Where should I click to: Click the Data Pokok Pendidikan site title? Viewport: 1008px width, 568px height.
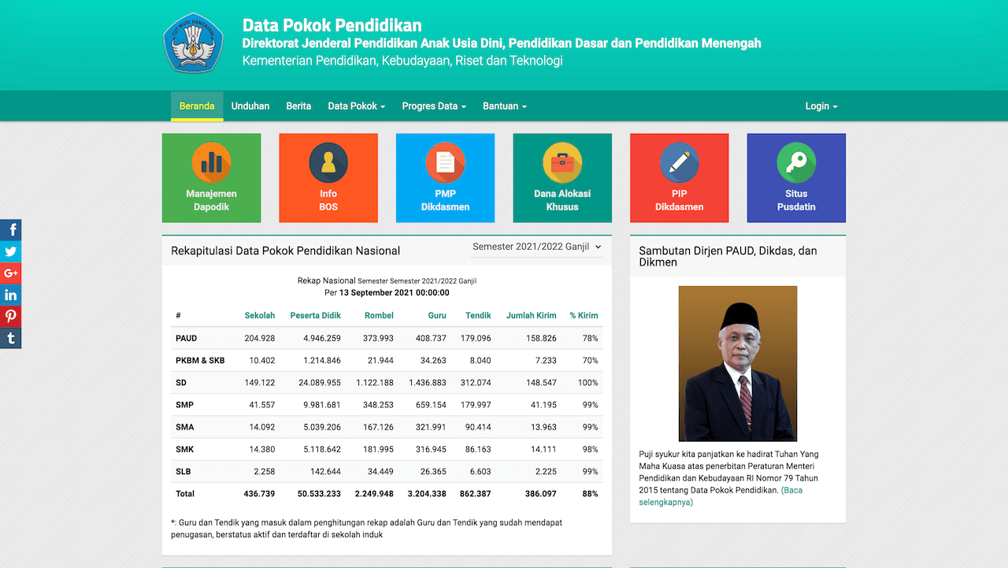tap(332, 25)
